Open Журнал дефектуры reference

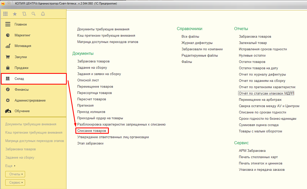tap(197, 43)
